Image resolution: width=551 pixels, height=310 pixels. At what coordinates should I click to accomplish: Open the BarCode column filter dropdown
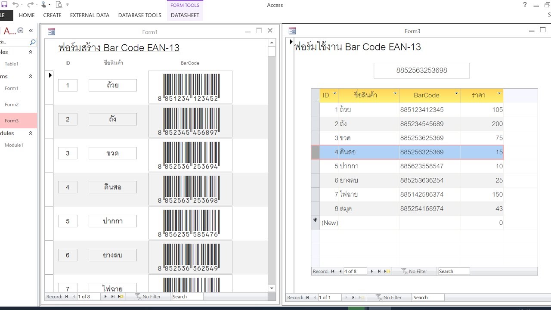click(x=456, y=94)
